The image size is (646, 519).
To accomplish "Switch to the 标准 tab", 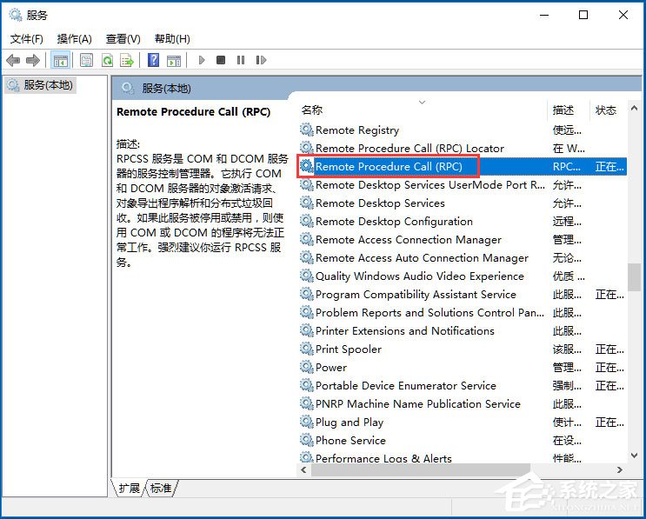I will [161, 489].
